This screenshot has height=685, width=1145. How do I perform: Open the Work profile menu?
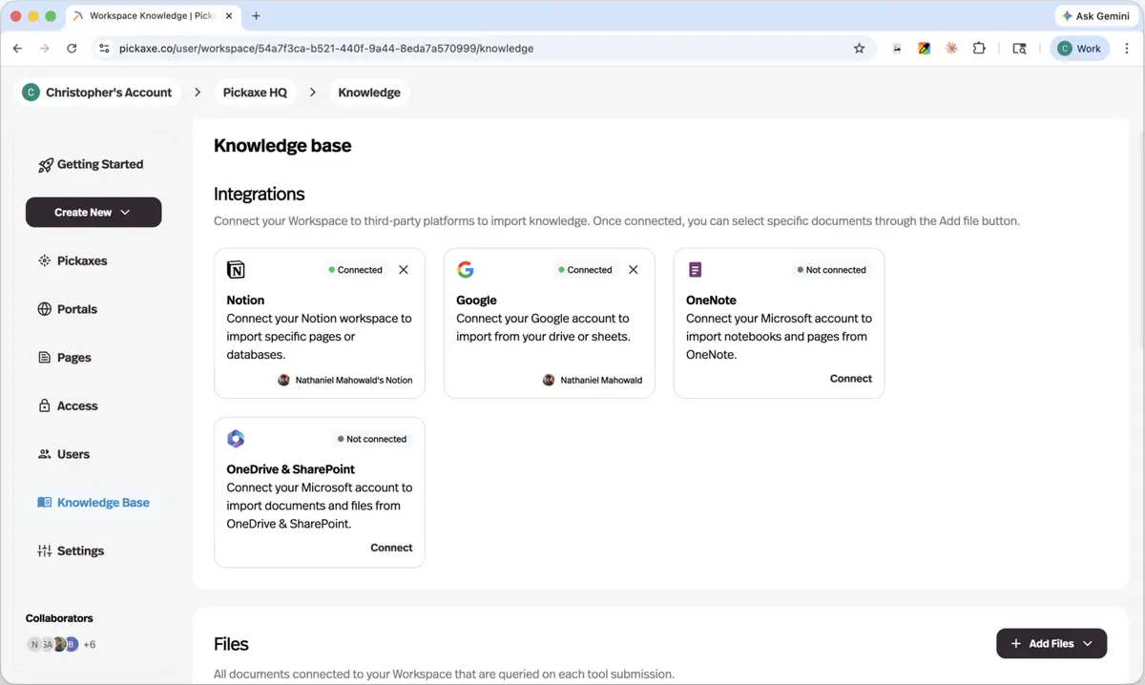coord(1079,49)
